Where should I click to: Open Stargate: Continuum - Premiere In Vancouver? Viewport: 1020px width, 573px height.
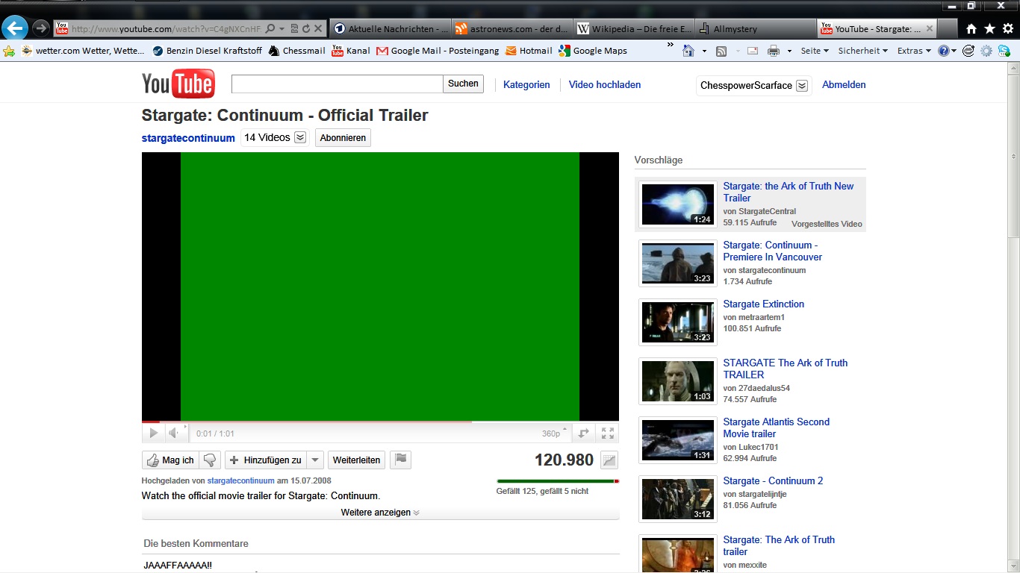pyautogui.click(x=772, y=251)
